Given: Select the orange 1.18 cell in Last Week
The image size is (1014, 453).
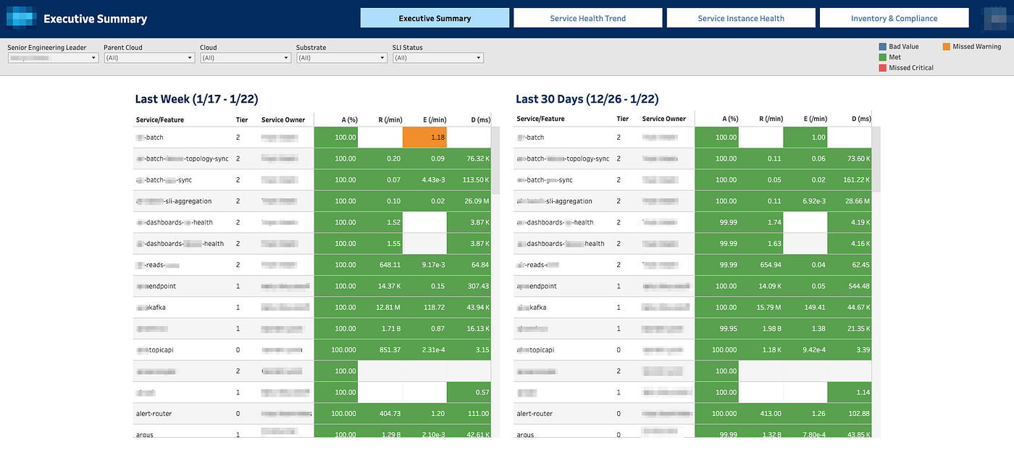Looking at the screenshot, I should click(424, 137).
